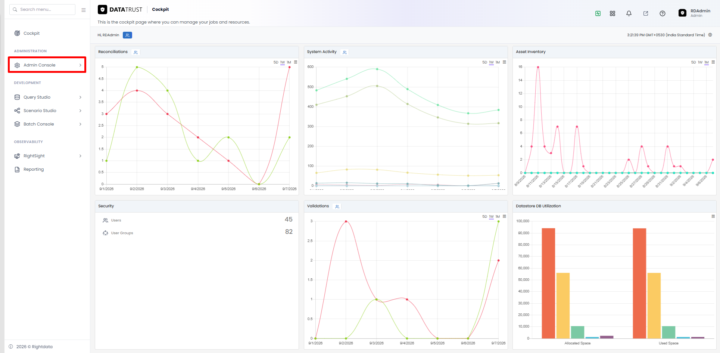The image size is (720, 353).
Task: Click the blue user icon beside Hi, RDAdmin
Action: tap(127, 35)
